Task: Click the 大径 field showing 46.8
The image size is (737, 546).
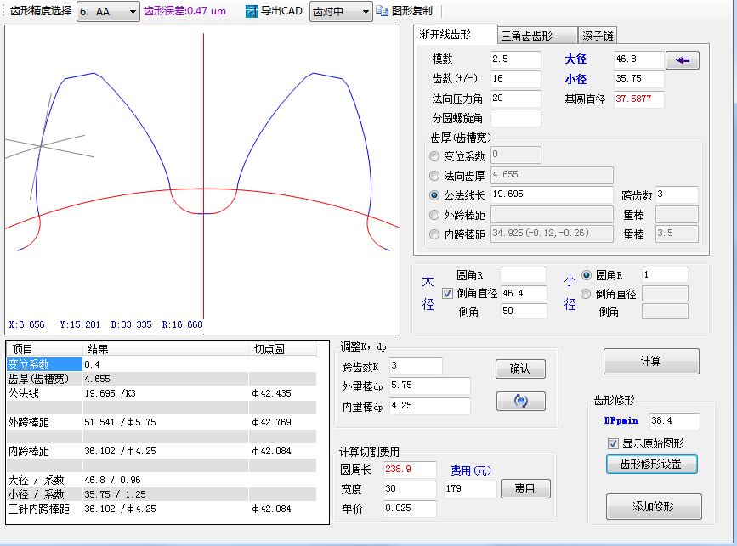Action: click(x=639, y=59)
